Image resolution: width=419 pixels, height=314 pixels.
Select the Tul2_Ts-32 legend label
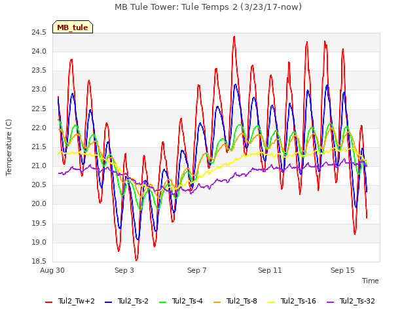tap(357, 301)
